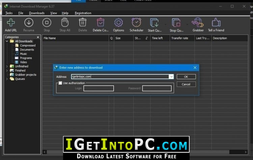Click the horizontal scrollbar right arrow
Screen dimensions: 253x160
[246, 152]
